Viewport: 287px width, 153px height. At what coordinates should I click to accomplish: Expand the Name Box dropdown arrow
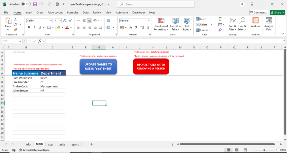(20, 41)
